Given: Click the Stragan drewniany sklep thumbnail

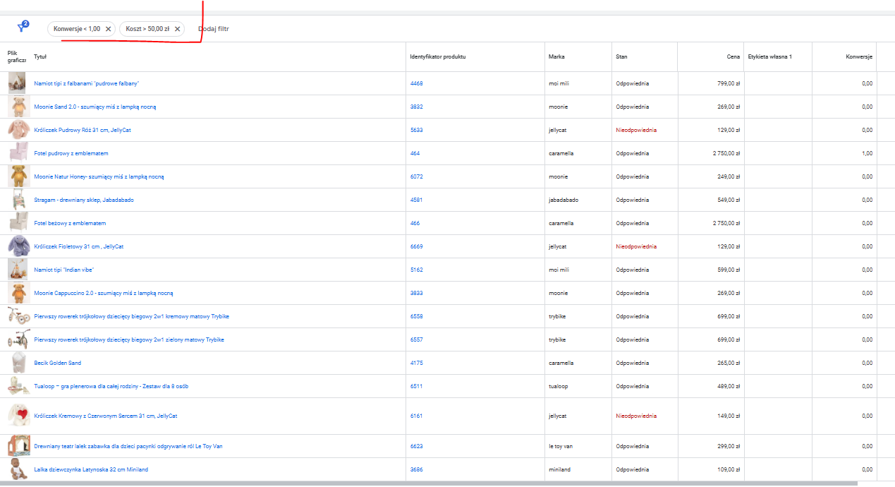Looking at the screenshot, I should [x=17, y=200].
